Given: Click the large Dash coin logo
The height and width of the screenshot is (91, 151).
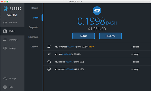Looking at the screenshot, I should 97,11.
